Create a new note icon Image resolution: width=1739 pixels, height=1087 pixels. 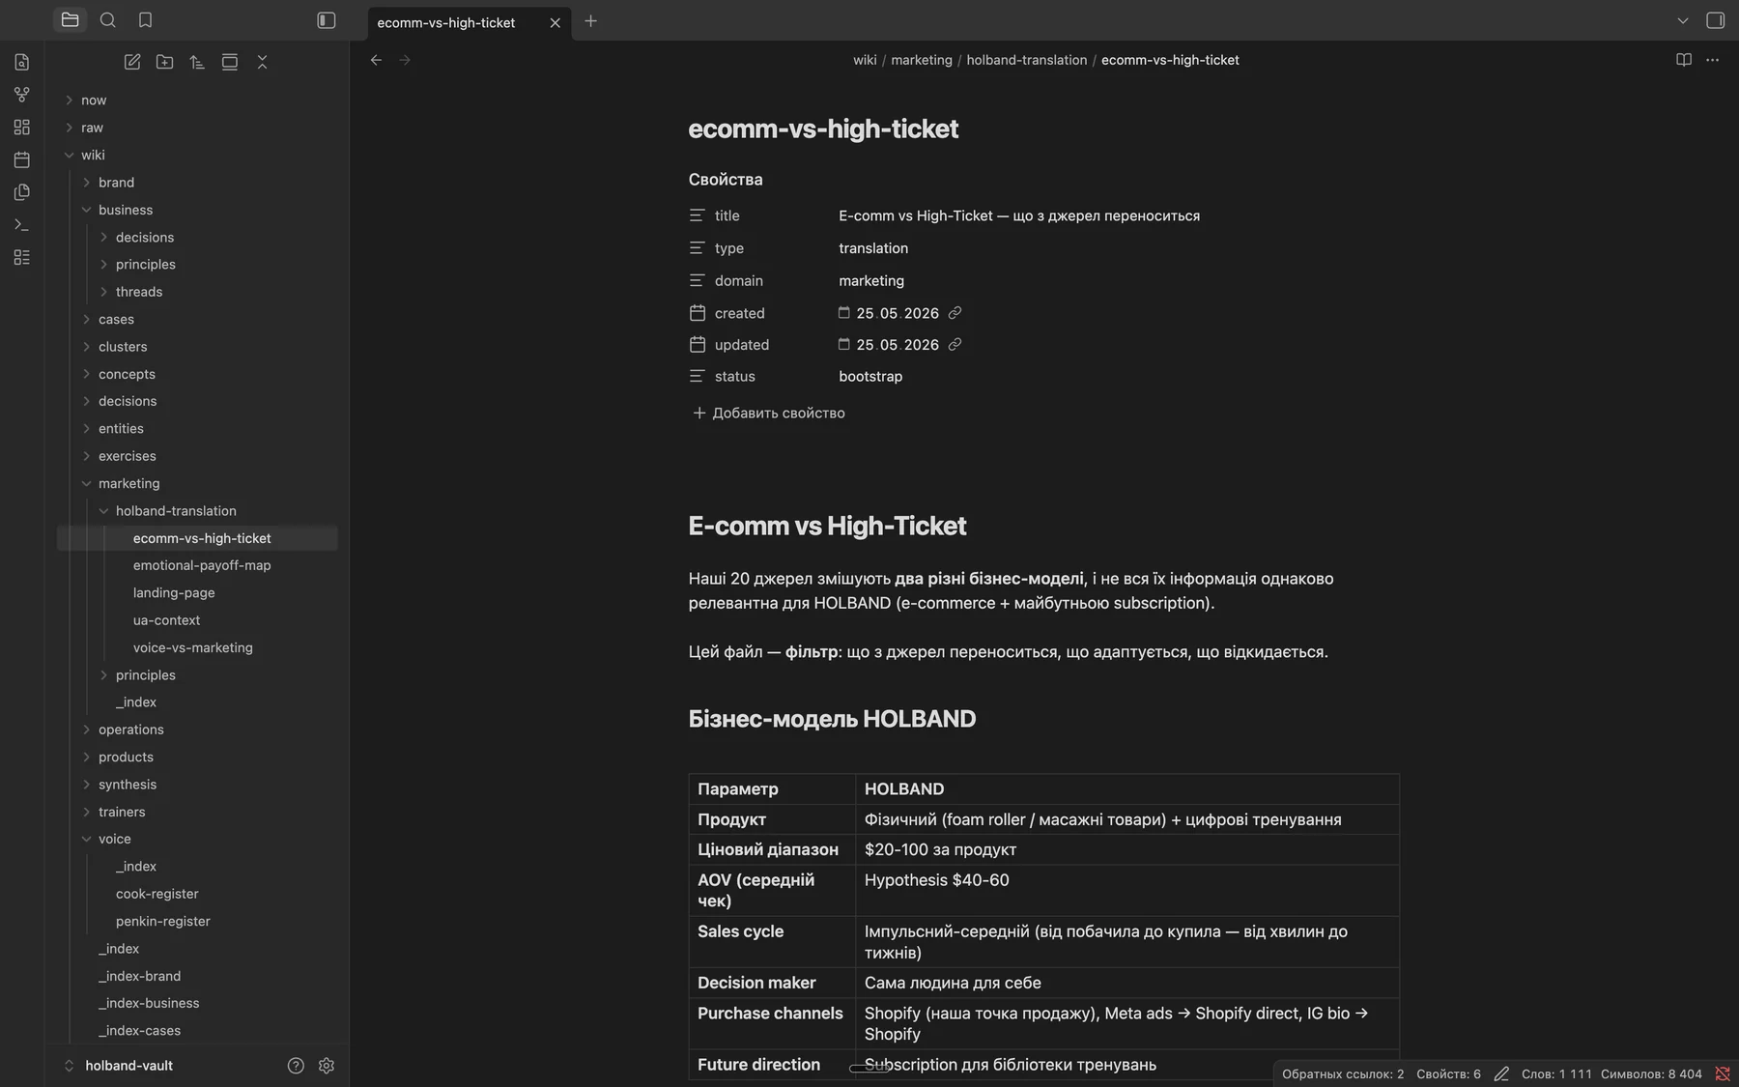(132, 62)
